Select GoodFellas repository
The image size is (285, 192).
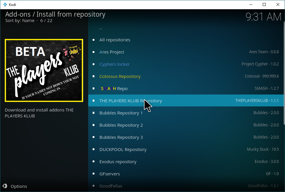[x=111, y=186]
